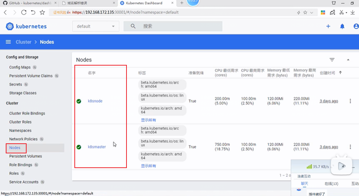Click the Kubernetes logo icon
The image size is (359, 196).
10,27
